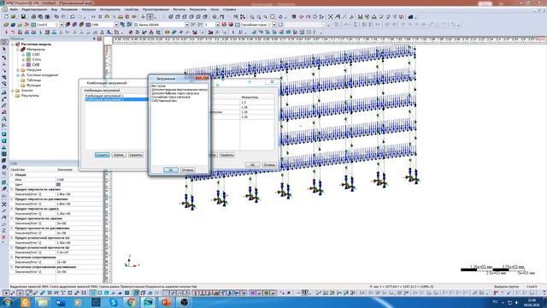This screenshot has width=547, height=308.
Task: Click the Функции folder icon
Action: tap(23, 86)
